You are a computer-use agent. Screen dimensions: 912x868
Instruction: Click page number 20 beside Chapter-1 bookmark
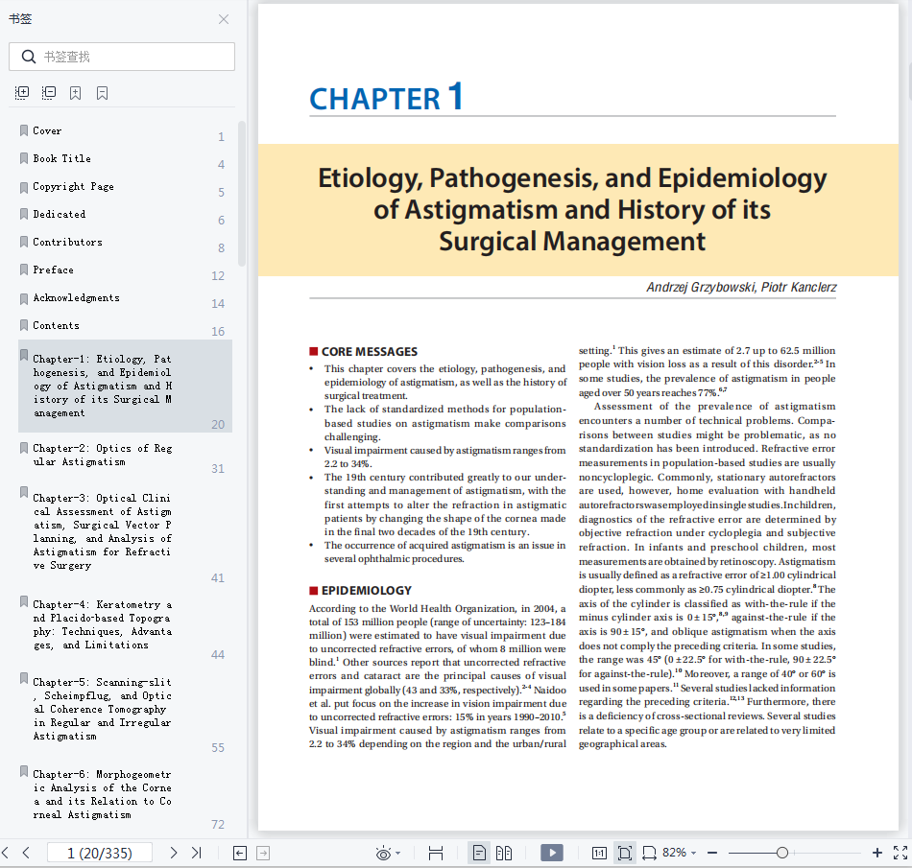pos(218,425)
